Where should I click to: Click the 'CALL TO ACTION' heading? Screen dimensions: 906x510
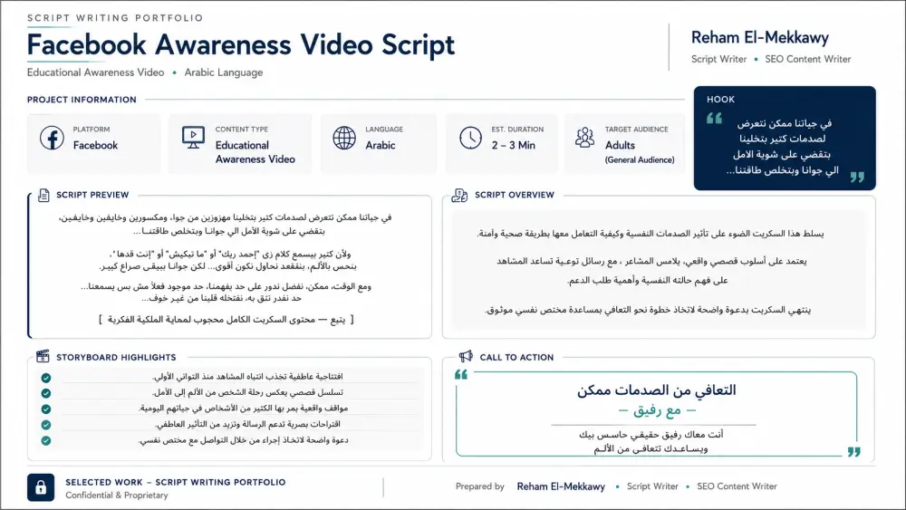(516, 358)
